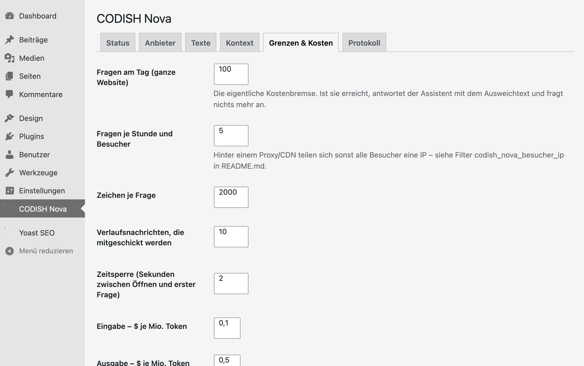
Task: Click the Werkzeuge wrench icon
Action: 10,173
